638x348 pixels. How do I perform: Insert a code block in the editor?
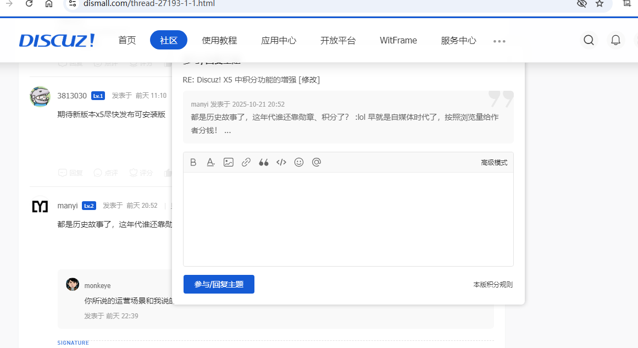(x=281, y=162)
